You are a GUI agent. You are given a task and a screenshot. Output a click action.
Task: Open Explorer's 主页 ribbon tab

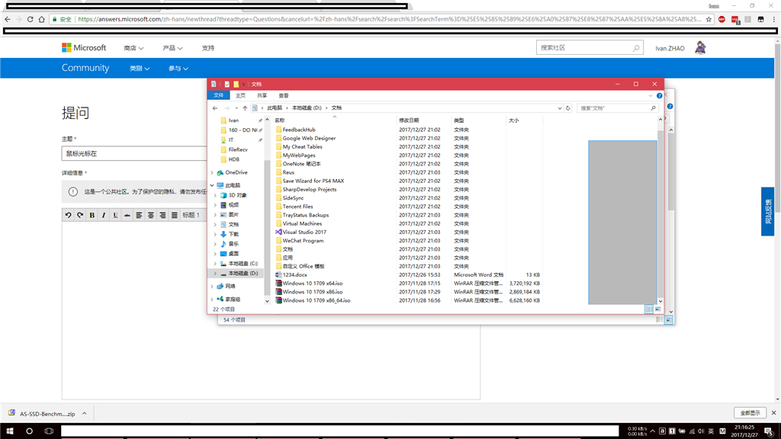(x=240, y=95)
